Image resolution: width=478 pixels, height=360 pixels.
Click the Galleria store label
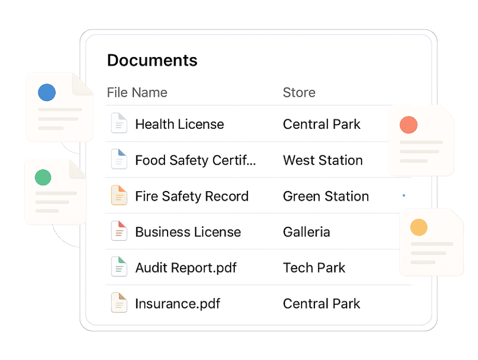point(306,231)
